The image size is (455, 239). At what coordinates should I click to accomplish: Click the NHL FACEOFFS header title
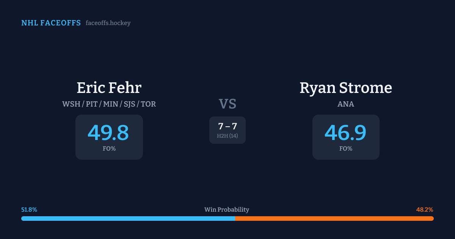tap(51, 23)
